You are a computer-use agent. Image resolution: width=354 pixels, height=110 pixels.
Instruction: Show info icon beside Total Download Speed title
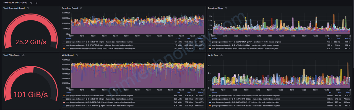click(28, 8)
